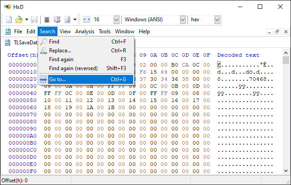291x185 pixels.
Task: Click the Open file folder icon
Action: 19,20
